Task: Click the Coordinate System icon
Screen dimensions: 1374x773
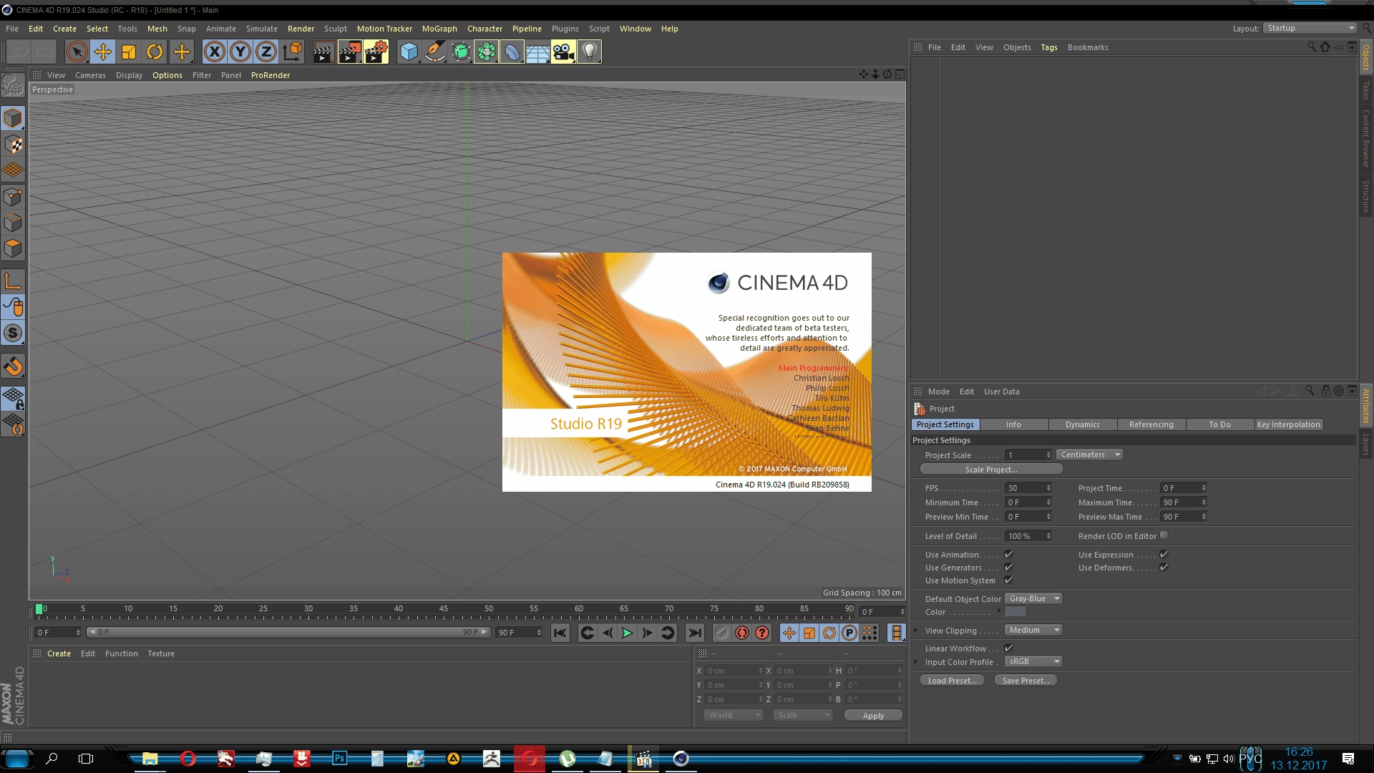Action: [292, 52]
